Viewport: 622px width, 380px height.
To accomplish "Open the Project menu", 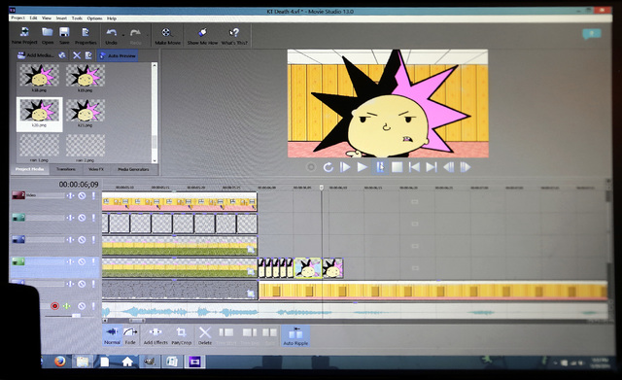I will pyautogui.click(x=17, y=18).
